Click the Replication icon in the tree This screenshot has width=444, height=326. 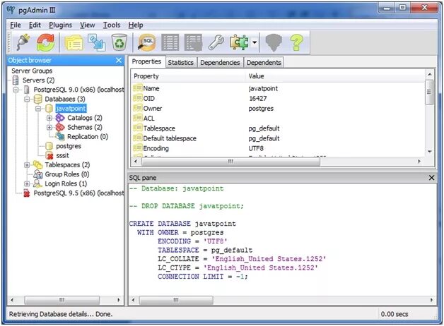tap(60, 136)
